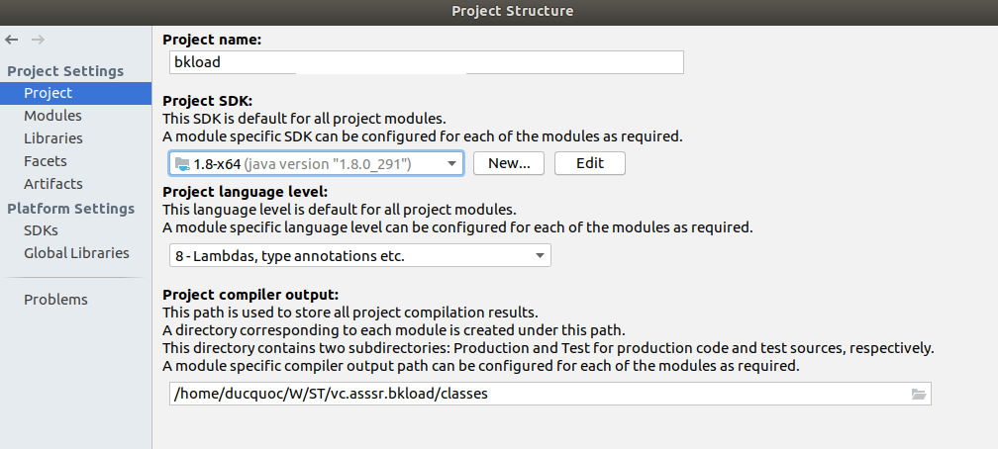
Task: Click the forward navigation arrow
Action: pyautogui.click(x=39, y=41)
